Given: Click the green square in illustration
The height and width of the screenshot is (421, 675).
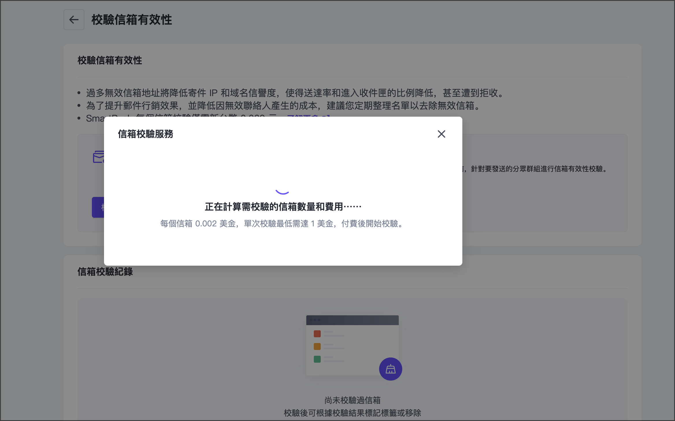Looking at the screenshot, I should pos(317,359).
